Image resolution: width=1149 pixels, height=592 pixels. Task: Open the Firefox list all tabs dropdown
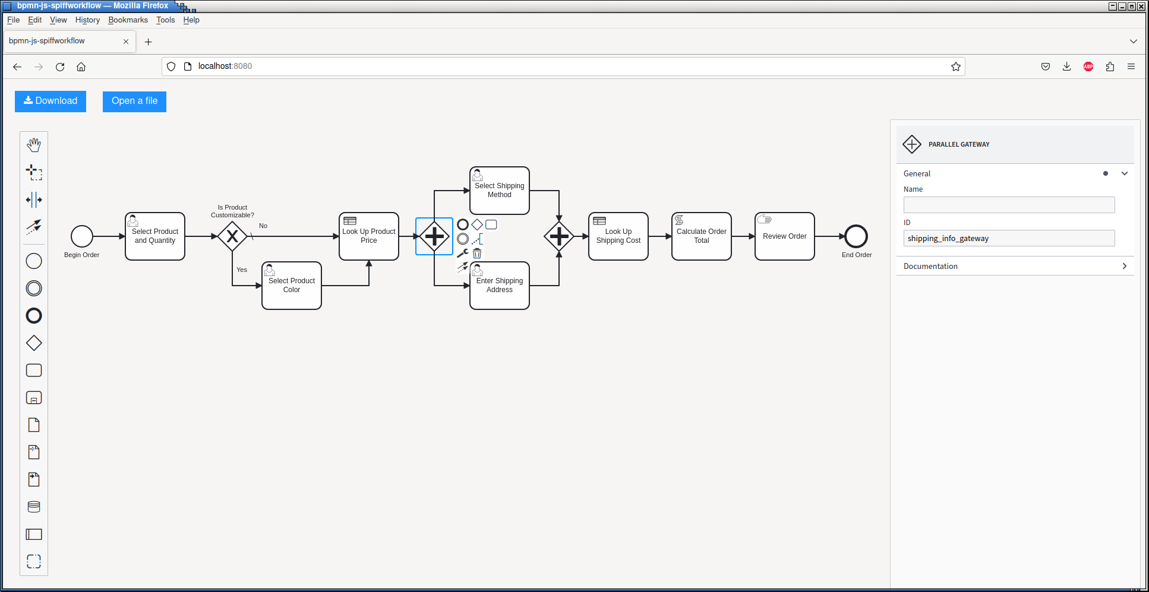click(x=1133, y=42)
